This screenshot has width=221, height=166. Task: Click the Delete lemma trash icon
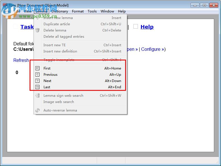[x=37, y=30]
